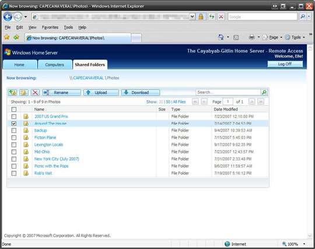Image resolution: width=315 pixels, height=249 pixels.
Task: Focus the shared folder Search field
Action: (228, 92)
